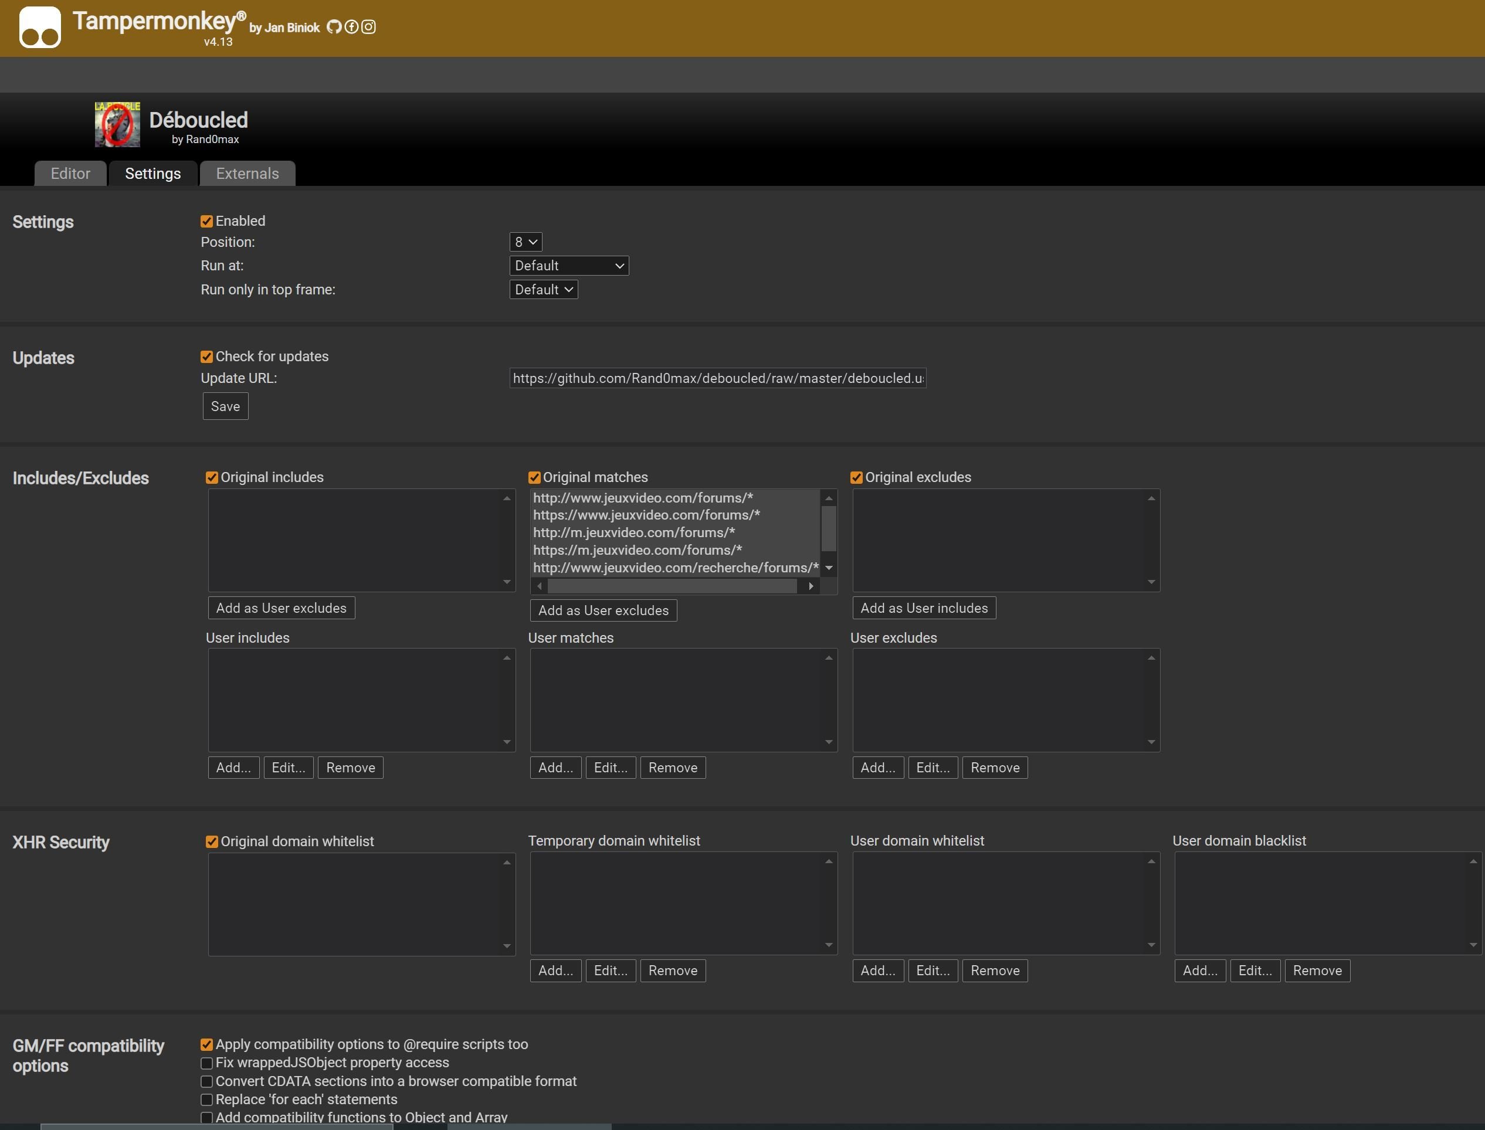Click the Tampermonkey logo icon
This screenshot has width=1485, height=1130.
[40, 28]
